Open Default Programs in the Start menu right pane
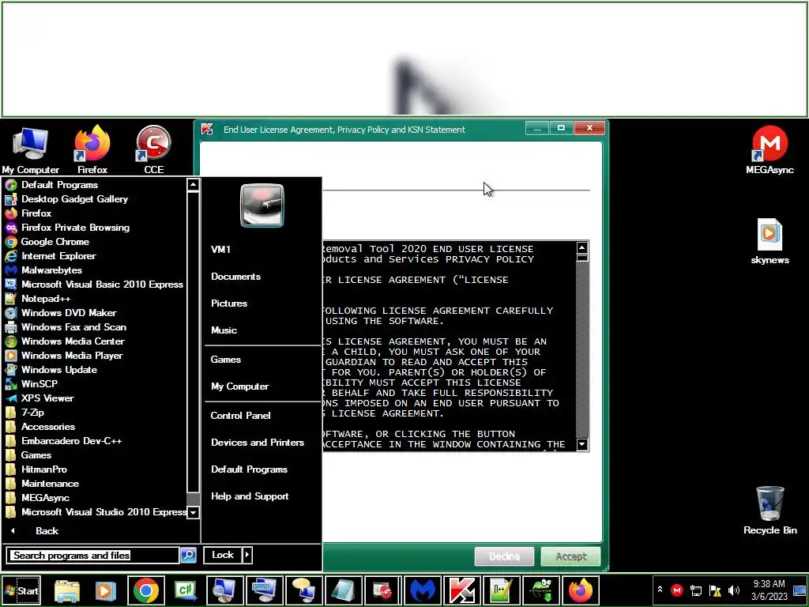Image resolution: width=809 pixels, height=607 pixels. [249, 469]
